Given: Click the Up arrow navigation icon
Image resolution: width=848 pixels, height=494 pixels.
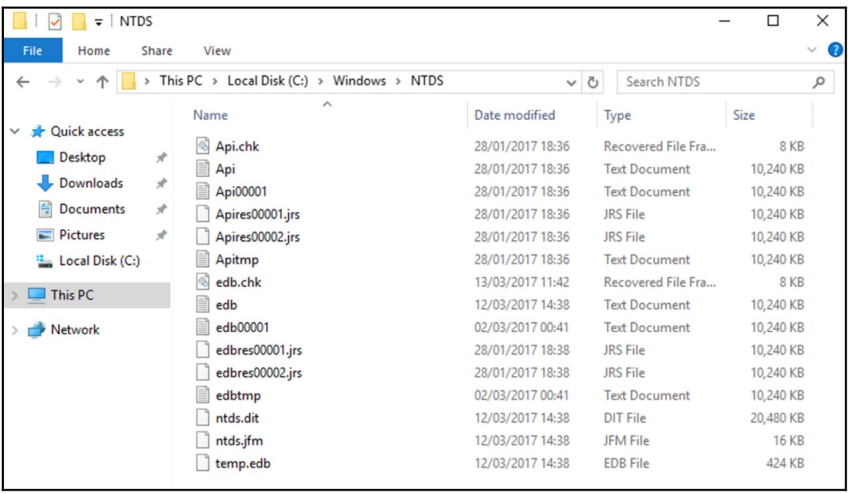Looking at the screenshot, I should coord(102,82).
